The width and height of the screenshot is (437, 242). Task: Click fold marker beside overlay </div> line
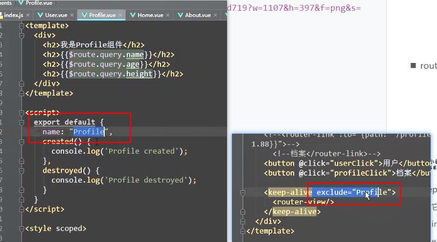tap(243, 222)
